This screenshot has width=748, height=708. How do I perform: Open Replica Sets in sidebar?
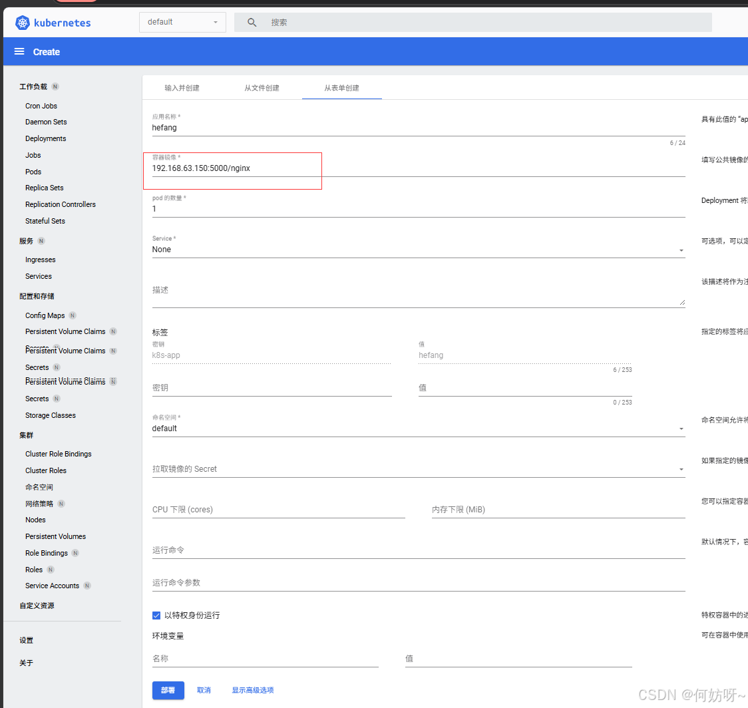tap(45, 188)
